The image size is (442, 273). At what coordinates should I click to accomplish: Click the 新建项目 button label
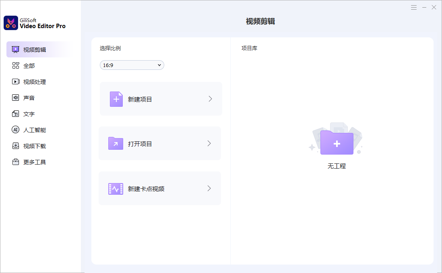point(140,99)
